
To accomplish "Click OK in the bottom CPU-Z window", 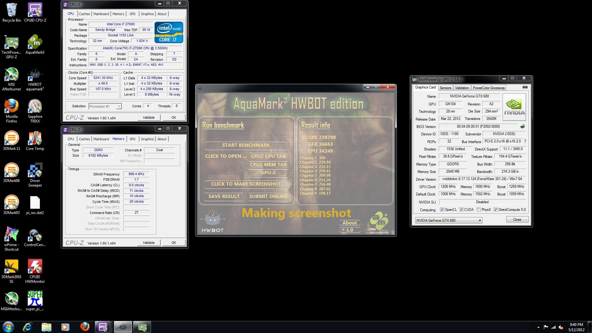I will point(174,243).
